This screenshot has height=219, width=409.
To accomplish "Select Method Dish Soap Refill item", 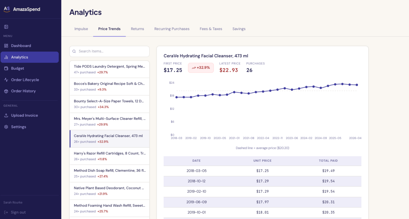I will (109, 173).
